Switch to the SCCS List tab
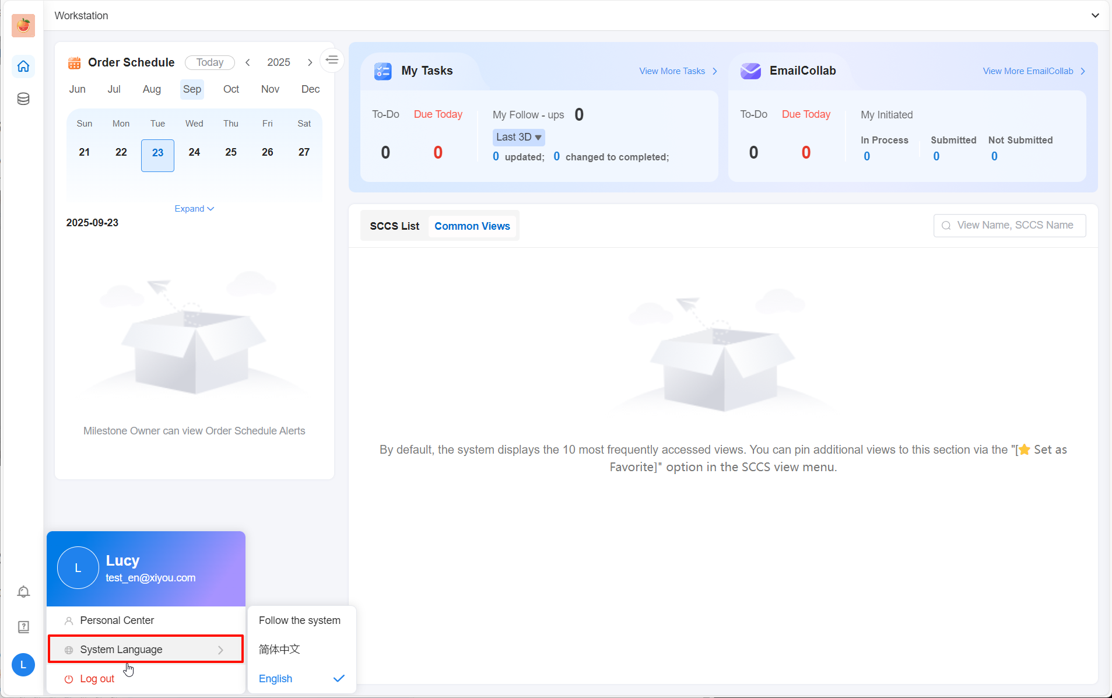Viewport: 1112px width, 698px height. tap(394, 226)
